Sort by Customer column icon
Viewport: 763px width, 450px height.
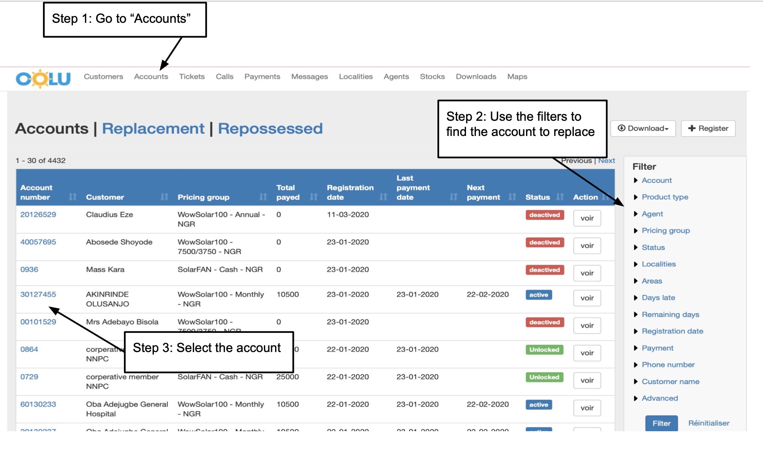tap(164, 197)
